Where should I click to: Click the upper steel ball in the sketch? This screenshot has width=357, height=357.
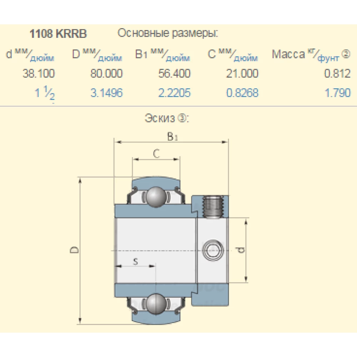[156, 196]
